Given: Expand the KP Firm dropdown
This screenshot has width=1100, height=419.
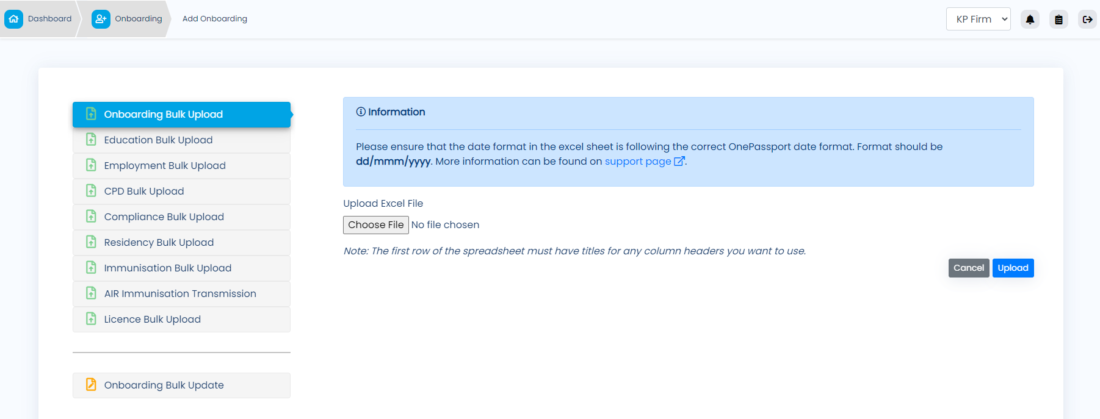Looking at the screenshot, I should pyautogui.click(x=978, y=19).
